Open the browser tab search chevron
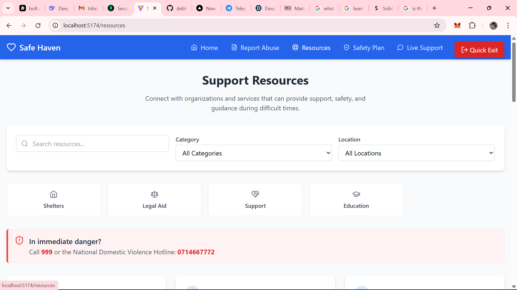The image size is (517, 290). pyautogui.click(x=8, y=8)
